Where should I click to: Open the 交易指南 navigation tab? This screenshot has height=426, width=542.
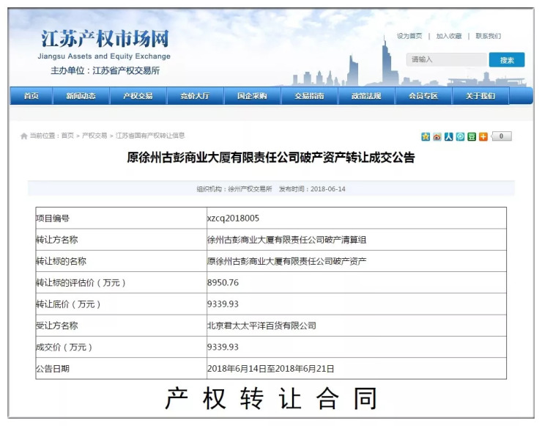[309, 96]
